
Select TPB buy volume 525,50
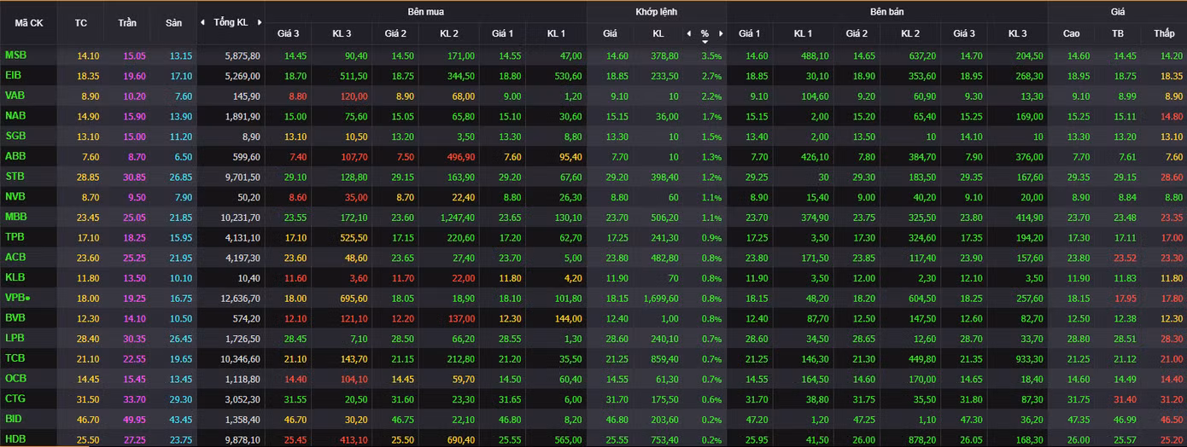pos(354,238)
